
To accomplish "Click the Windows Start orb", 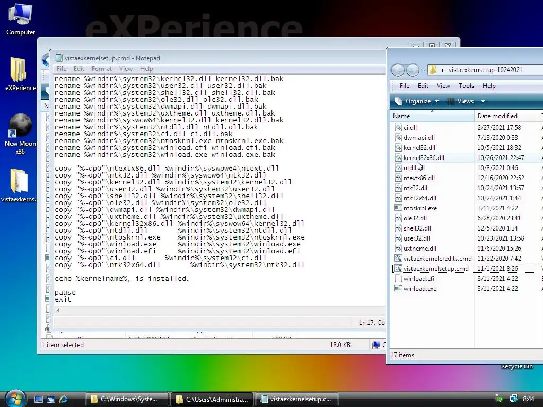I will click(15, 399).
